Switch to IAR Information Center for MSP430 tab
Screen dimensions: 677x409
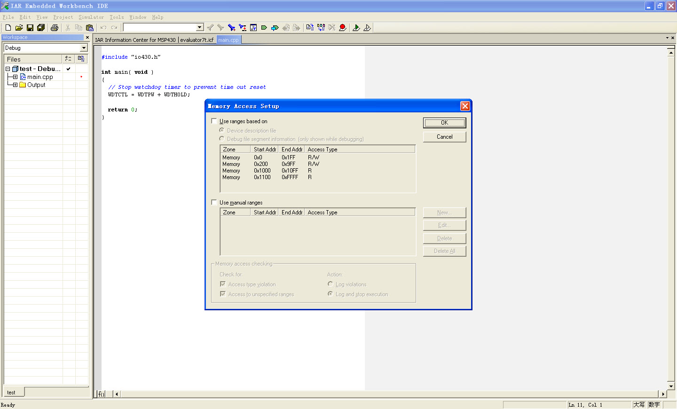tap(135, 40)
